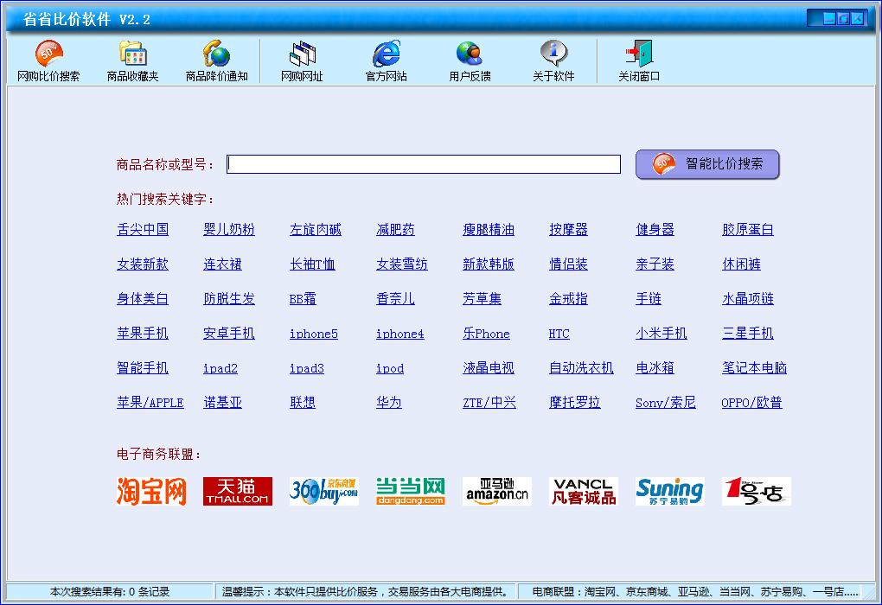
Task: Search for 笔记本电脑
Action: [x=754, y=367]
